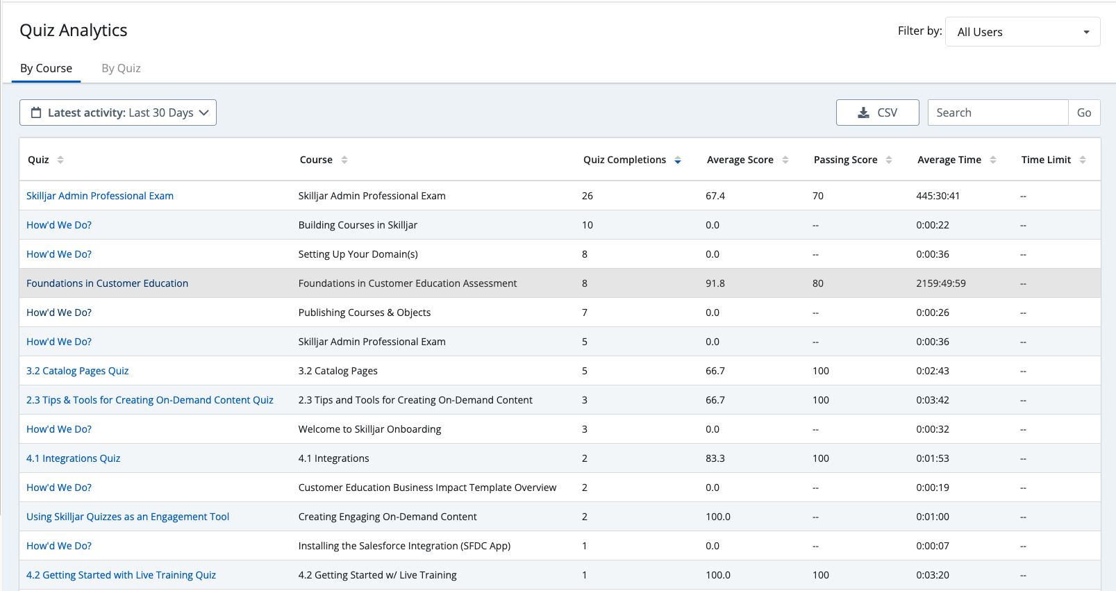Click the Go search button

click(1084, 113)
